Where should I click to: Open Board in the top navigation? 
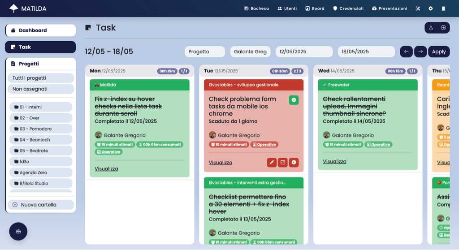coord(315,9)
